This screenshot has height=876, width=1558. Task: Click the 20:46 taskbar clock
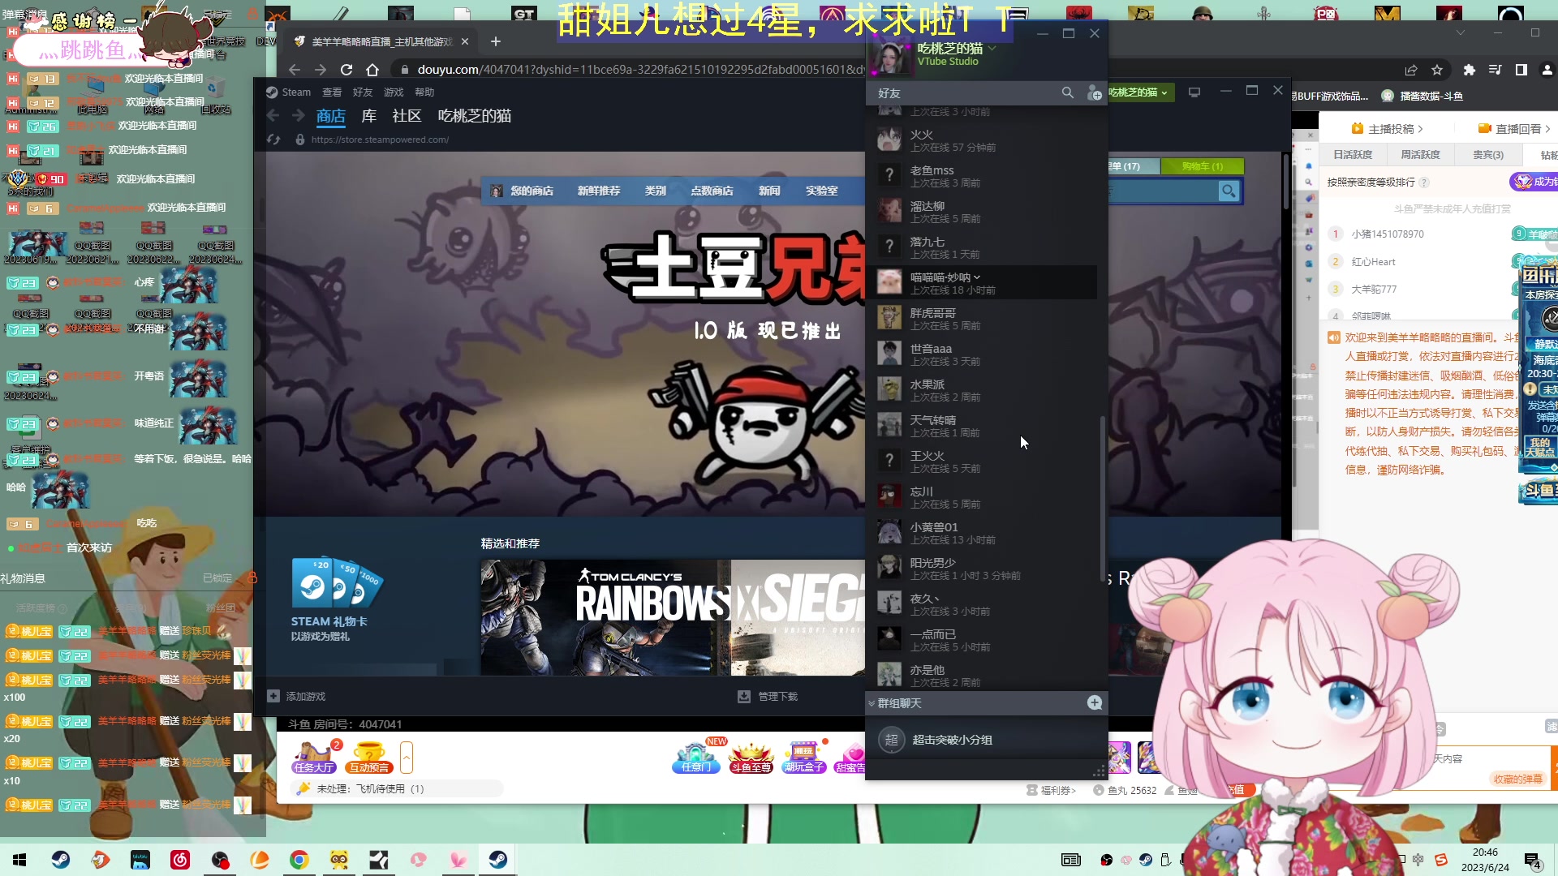(x=1485, y=852)
